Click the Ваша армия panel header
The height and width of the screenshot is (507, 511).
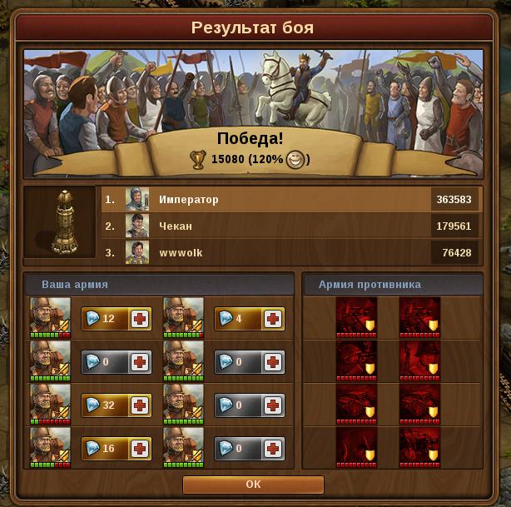(159, 285)
